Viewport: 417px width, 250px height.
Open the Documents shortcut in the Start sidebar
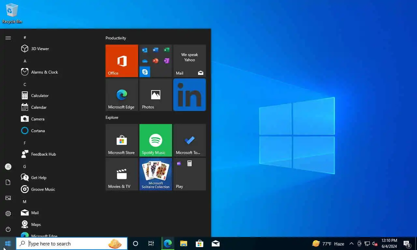click(8, 182)
